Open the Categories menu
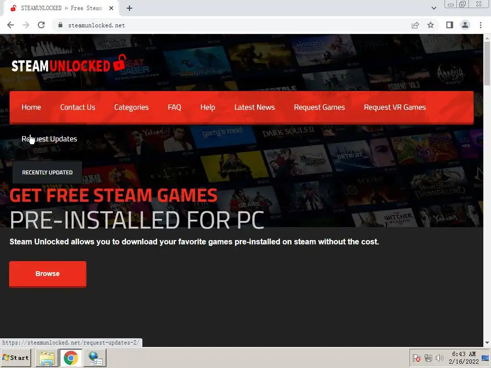491x368 pixels. pos(131,107)
